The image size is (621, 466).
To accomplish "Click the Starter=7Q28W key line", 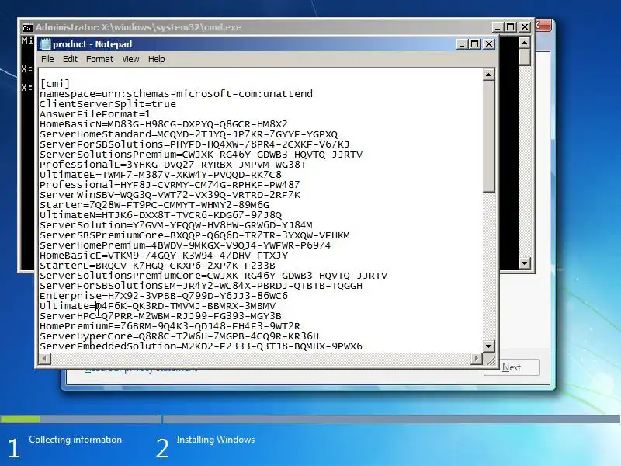I will click(x=154, y=205).
